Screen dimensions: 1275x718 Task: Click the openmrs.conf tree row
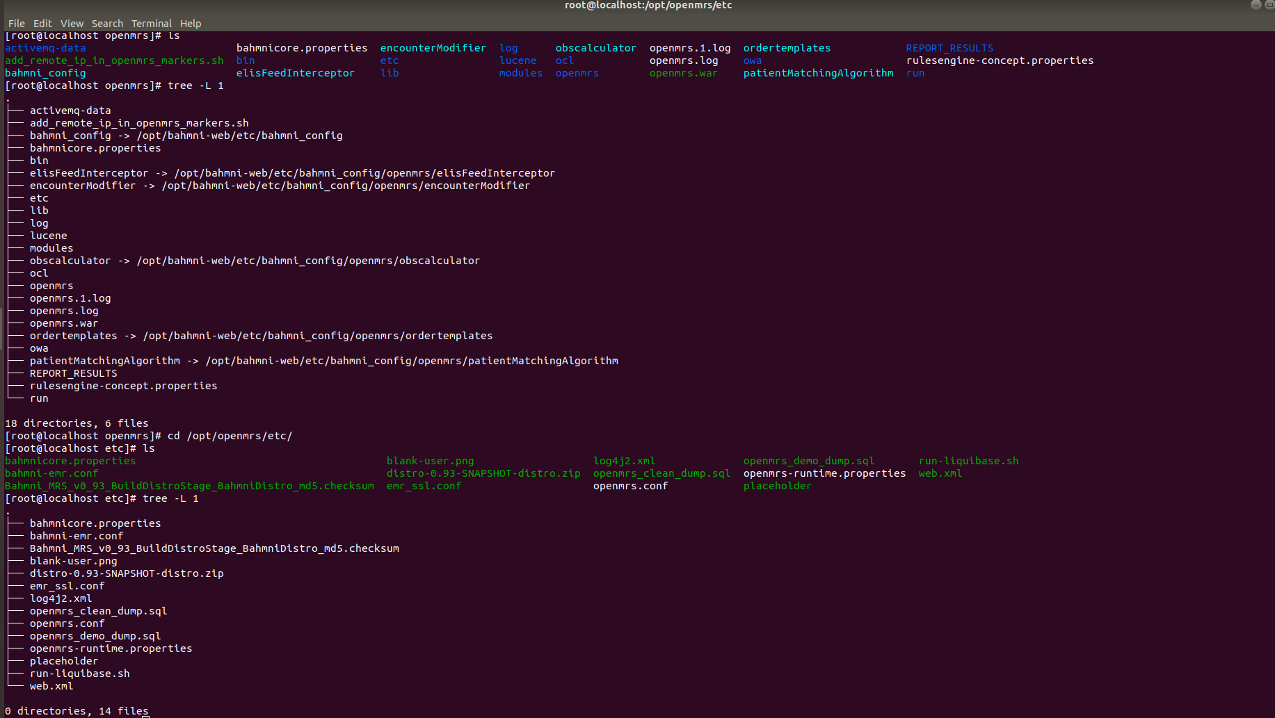tap(67, 623)
